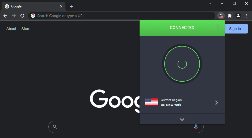Open the tab search dropdown arrow
The image size is (252, 138).
coord(209,3)
